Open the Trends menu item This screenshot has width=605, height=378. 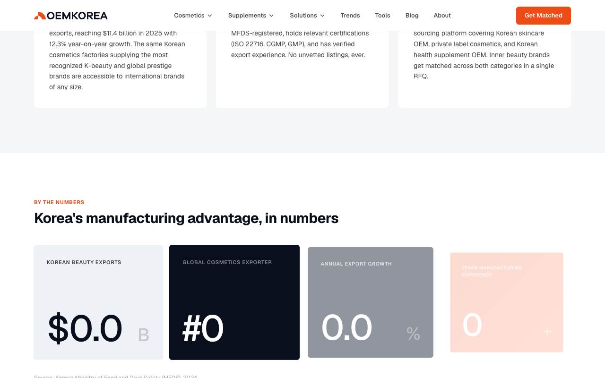(350, 16)
